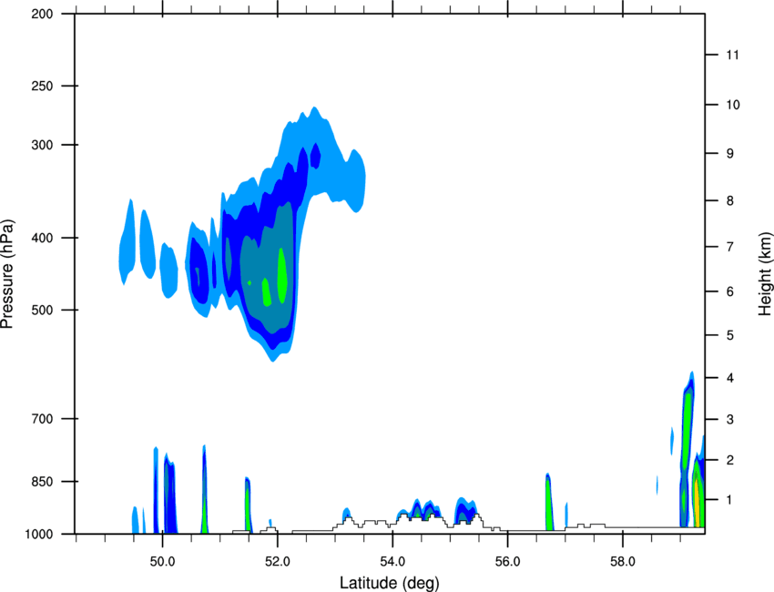774x592 pixels.
Task: Click the 56.0 latitude label
Action: pyautogui.click(x=507, y=562)
